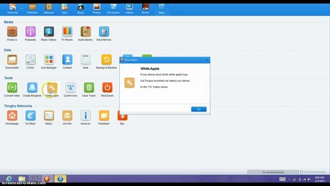Switch to the Jailbreak tab
This screenshot has height=186, width=330.
coord(48,9)
